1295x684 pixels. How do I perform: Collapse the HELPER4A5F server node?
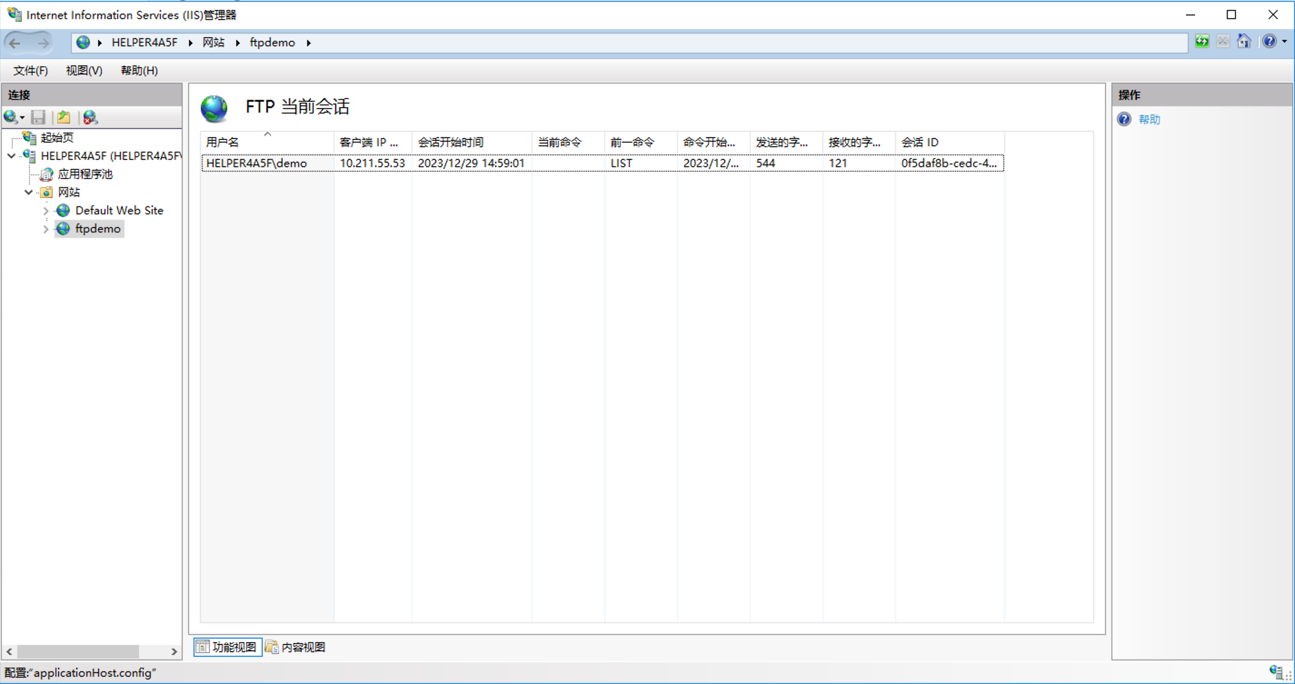tap(11, 156)
